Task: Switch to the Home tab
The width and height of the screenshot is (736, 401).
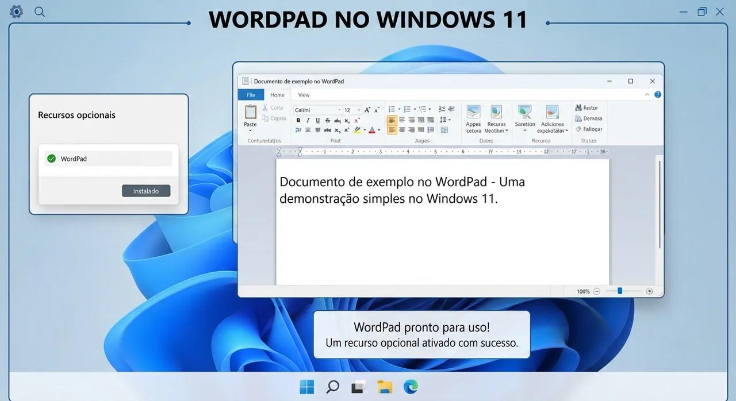Action: [x=277, y=95]
